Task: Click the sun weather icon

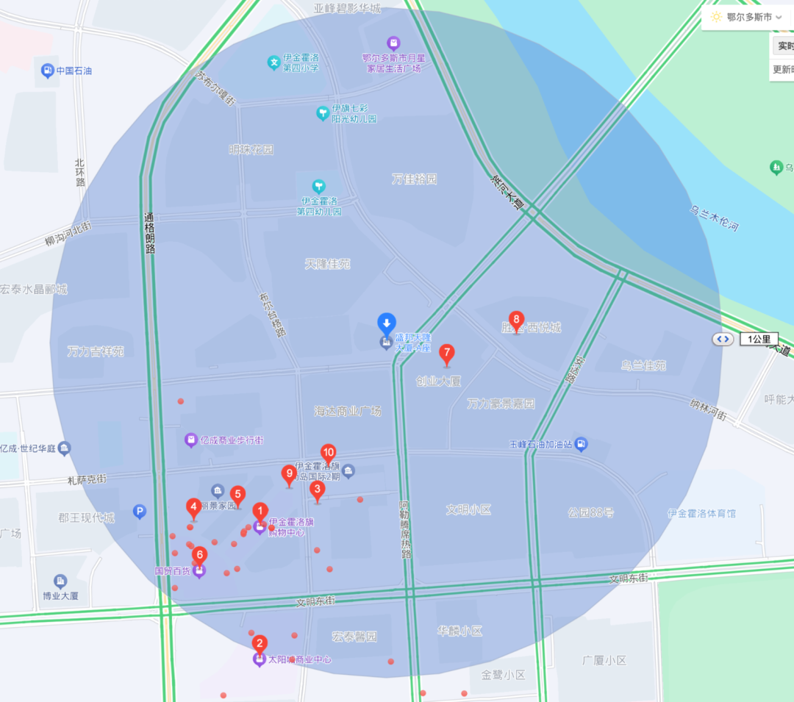Action: pyautogui.click(x=716, y=17)
